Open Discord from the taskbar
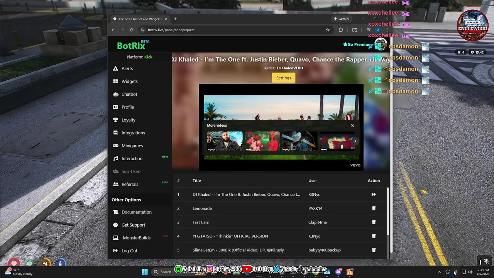The width and height of the screenshot is (494, 278). 338,272
